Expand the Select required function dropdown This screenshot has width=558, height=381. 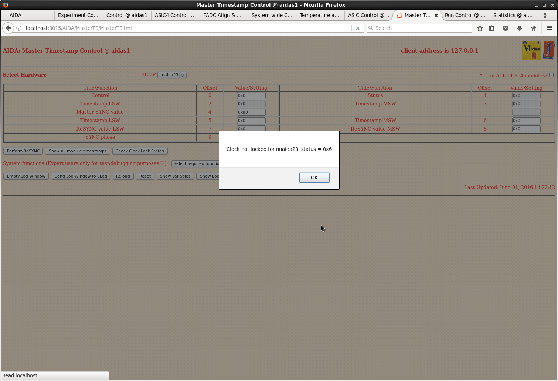(195, 163)
